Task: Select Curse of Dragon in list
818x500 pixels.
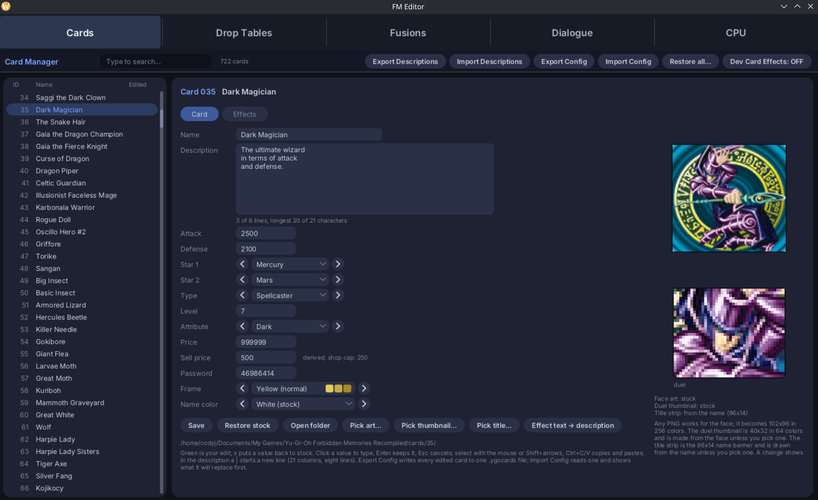Action: point(82,159)
